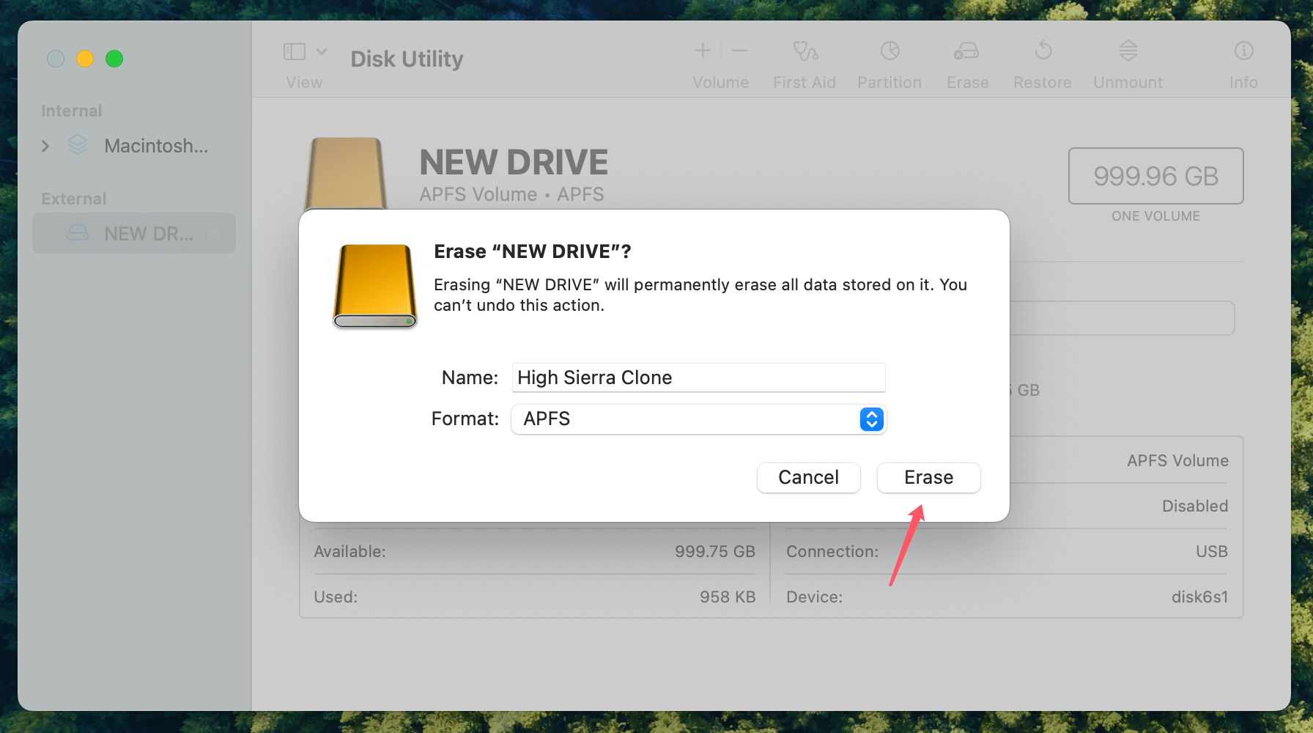Click the Name text field
The height and width of the screenshot is (733, 1313).
pos(698,377)
